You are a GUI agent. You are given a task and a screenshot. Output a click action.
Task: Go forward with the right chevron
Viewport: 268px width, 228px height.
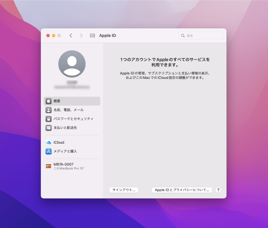(x=81, y=35)
